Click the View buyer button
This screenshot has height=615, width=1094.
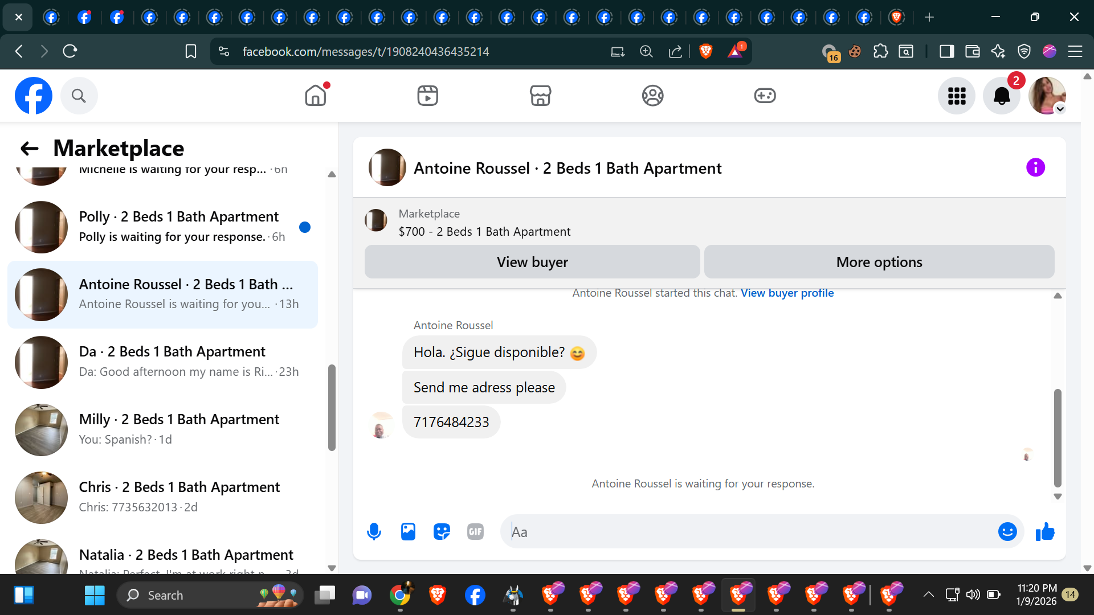tap(532, 262)
